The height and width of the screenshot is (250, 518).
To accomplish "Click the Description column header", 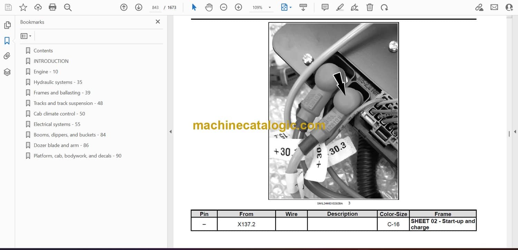I will coord(342,214).
